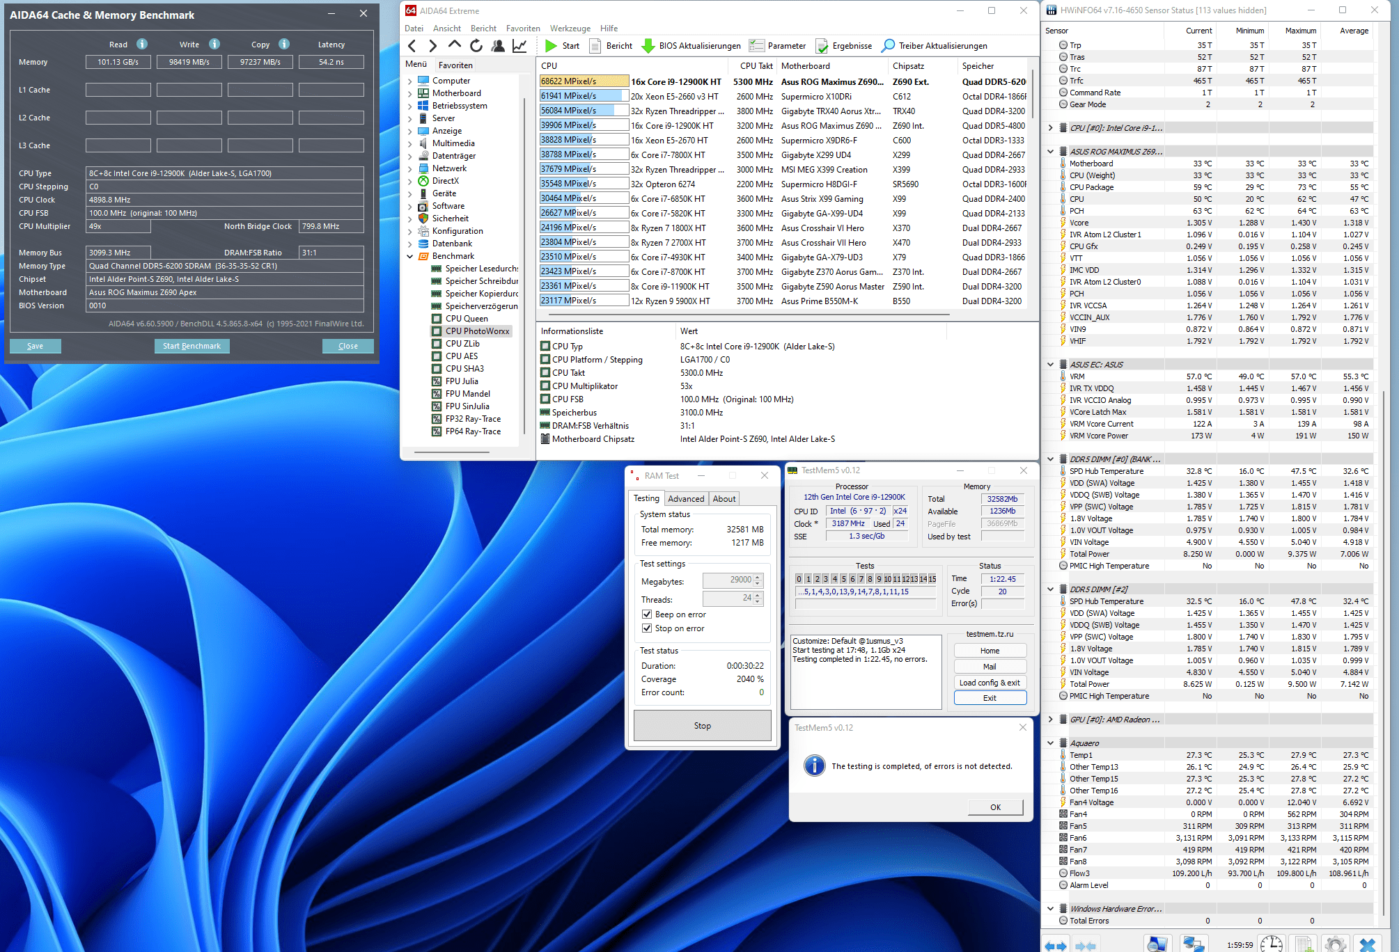Click the Write info icon in AIDA64 benchmark

click(x=214, y=44)
